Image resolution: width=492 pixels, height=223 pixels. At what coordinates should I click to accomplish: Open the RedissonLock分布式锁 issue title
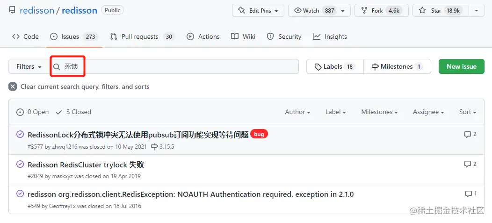[138, 135]
